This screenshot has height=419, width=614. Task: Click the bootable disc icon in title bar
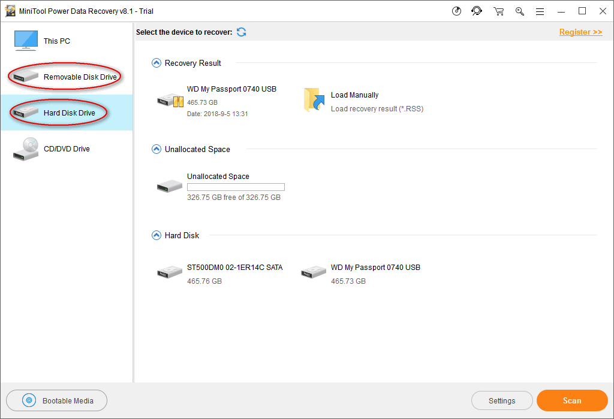457,11
